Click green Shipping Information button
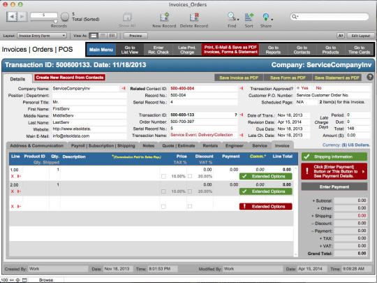Screen dimensions: 377x283 [x=334, y=157]
